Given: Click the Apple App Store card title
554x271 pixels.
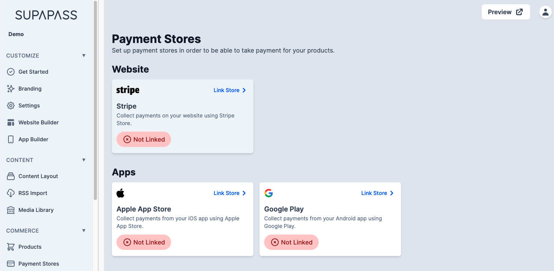Looking at the screenshot, I should tap(144, 209).
